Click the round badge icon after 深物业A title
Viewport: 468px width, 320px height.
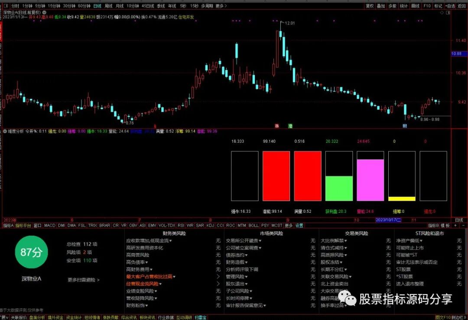click(44, 13)
